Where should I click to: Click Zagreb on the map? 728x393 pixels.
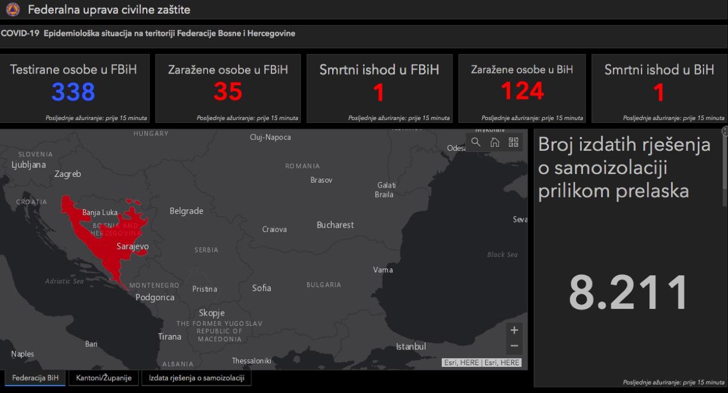point(68,174)
